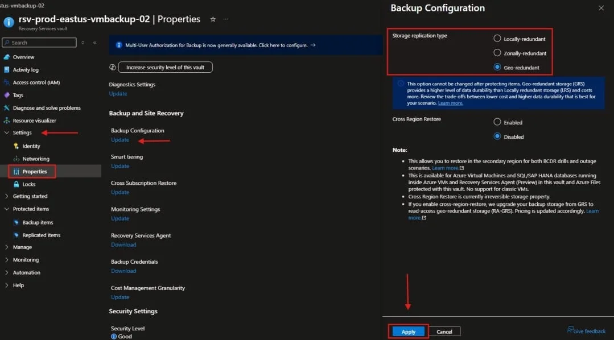Image resolution: width=614 pixels, height=340 pixels.
Task: Expand the Automation section
Action: 7,273
